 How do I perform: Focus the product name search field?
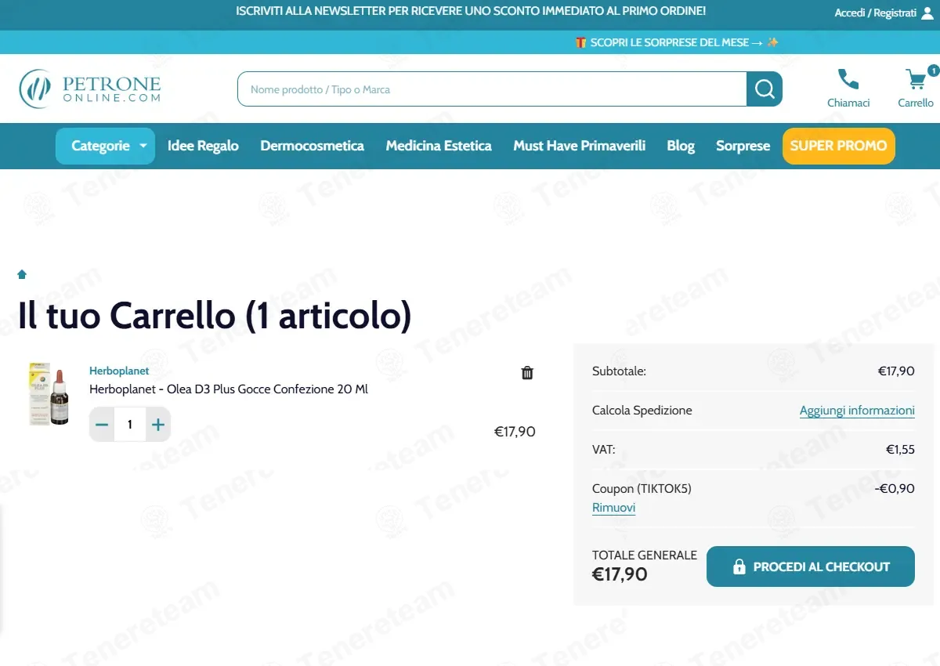492,89
